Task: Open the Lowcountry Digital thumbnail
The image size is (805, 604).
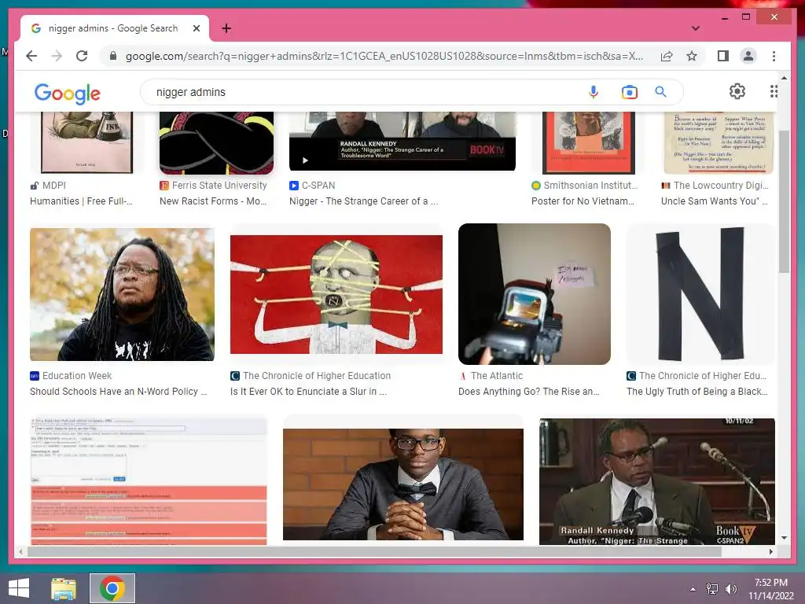Action: [719, 143]
